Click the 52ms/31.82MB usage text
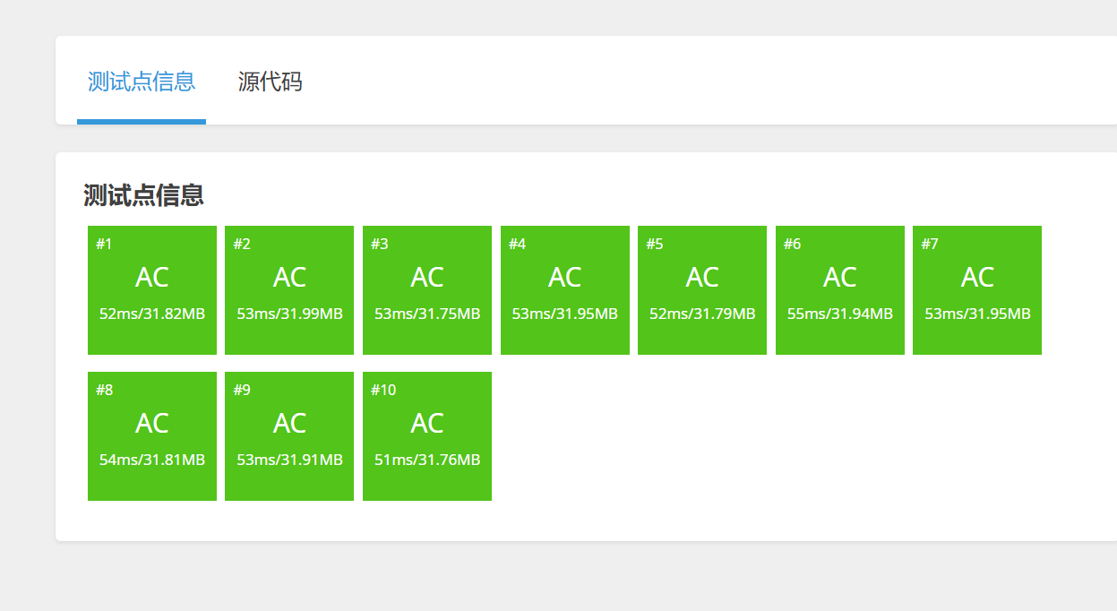 152,314
